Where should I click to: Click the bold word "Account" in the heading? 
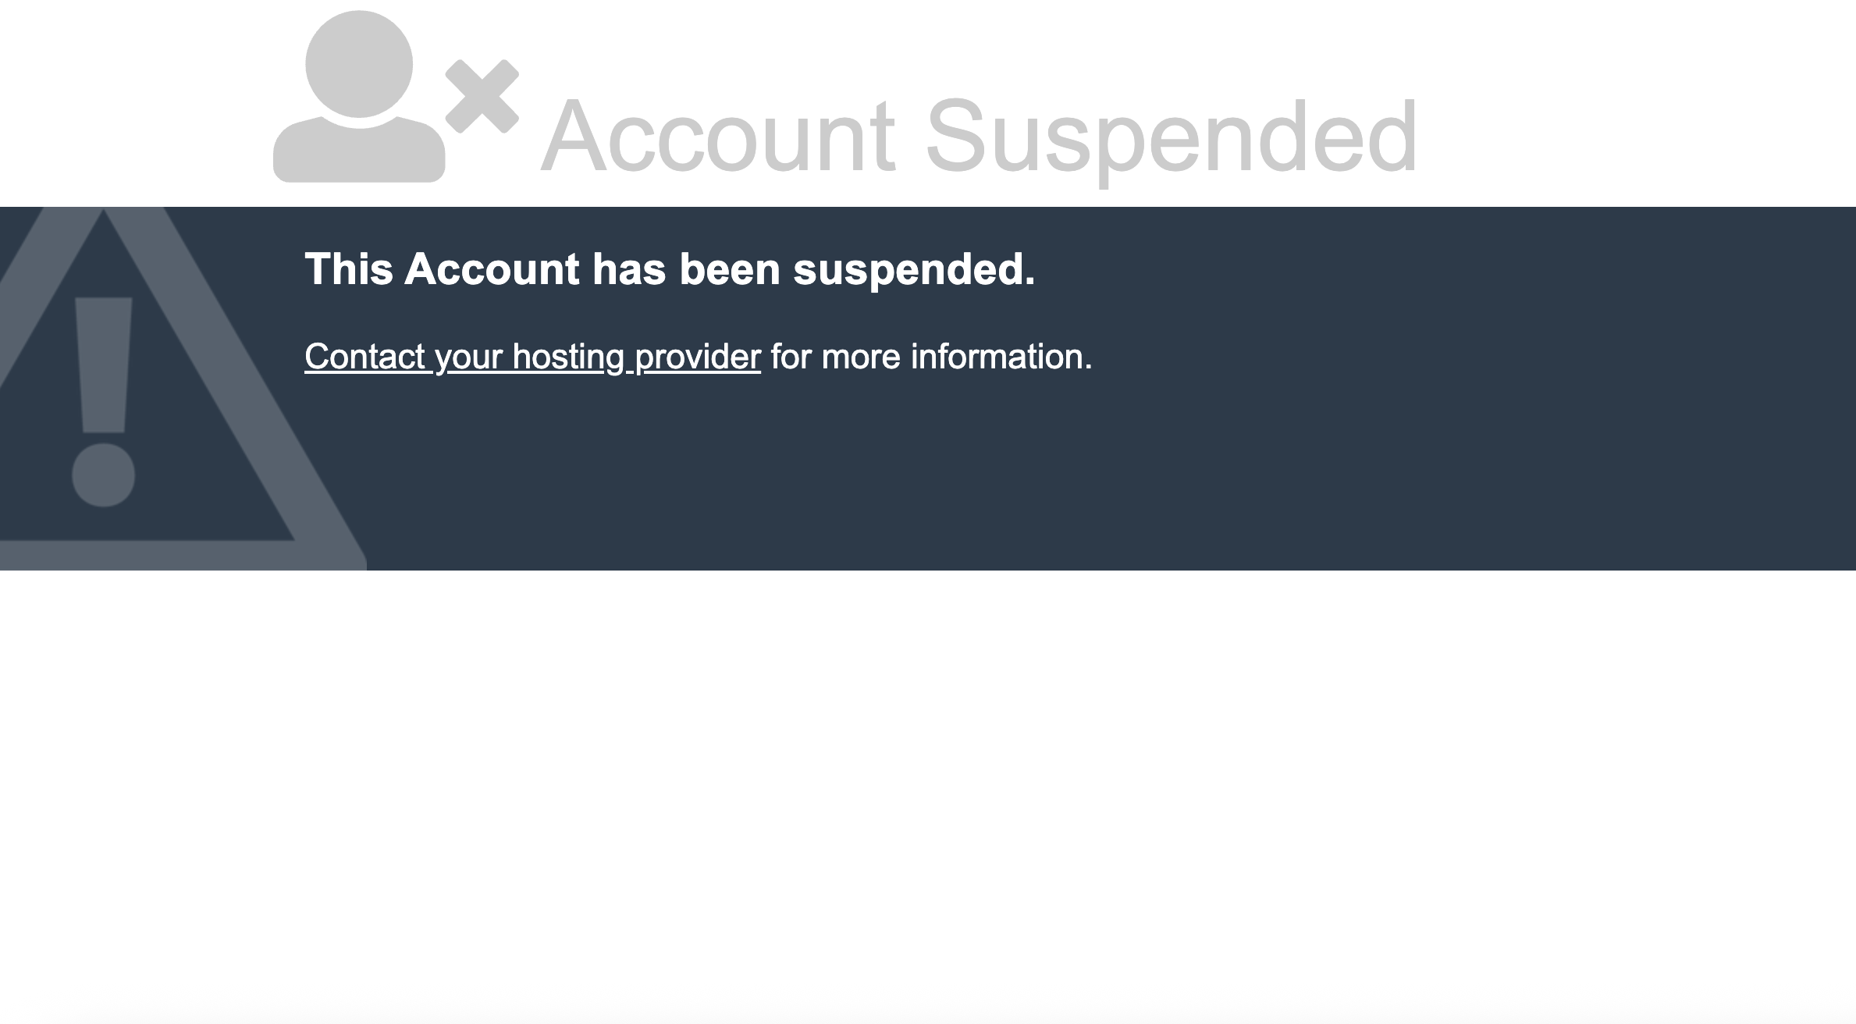(492, 269)
